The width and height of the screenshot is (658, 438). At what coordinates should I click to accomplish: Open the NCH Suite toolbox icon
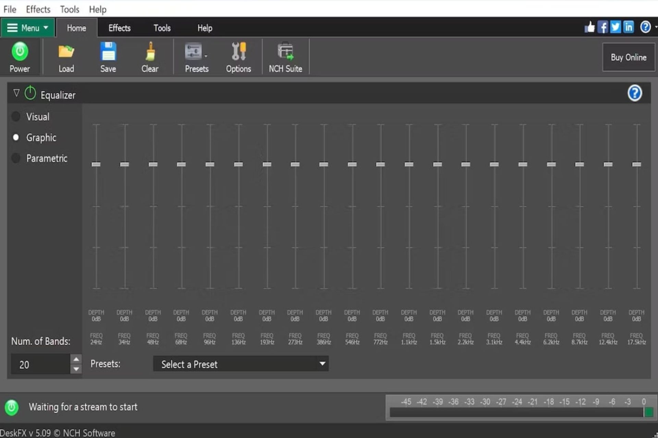click(285, 52)
